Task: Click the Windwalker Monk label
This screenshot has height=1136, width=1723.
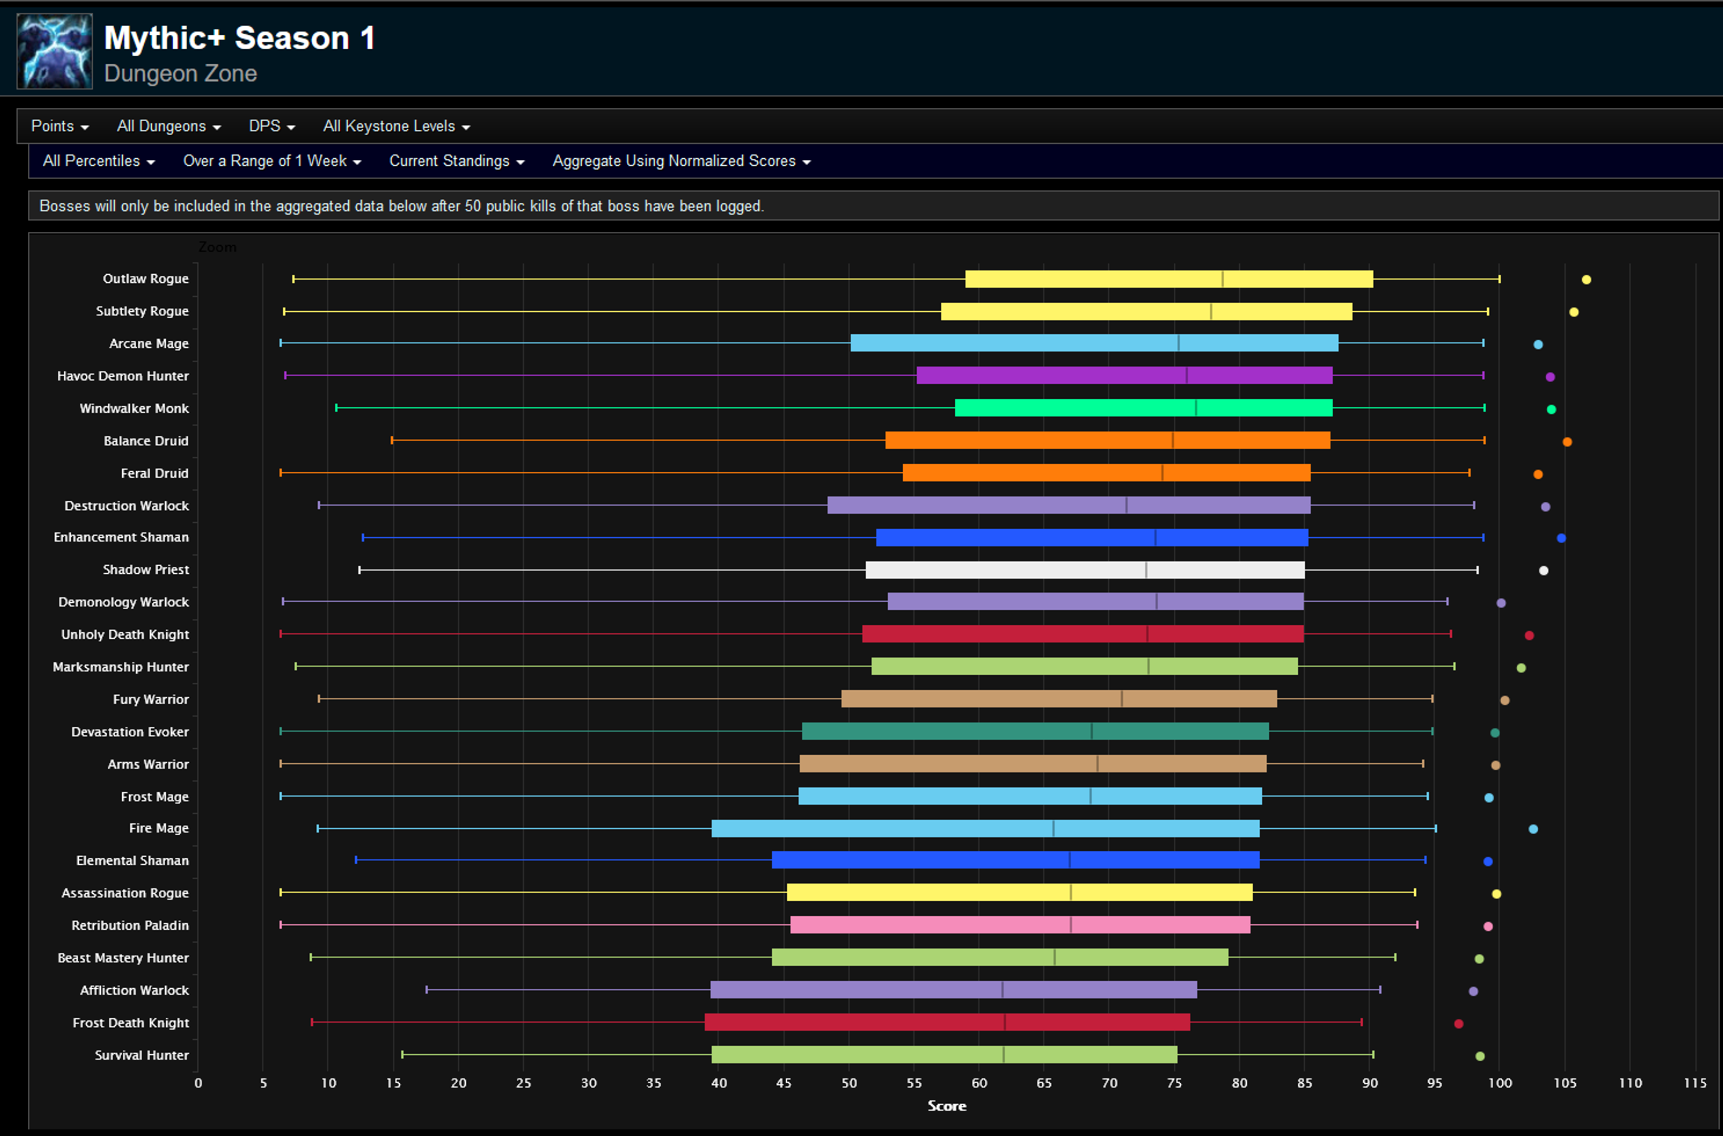Action: [x=134, y=409]
